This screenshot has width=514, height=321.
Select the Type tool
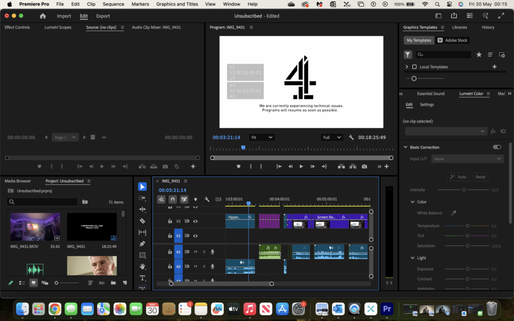(x=142, y=278)
